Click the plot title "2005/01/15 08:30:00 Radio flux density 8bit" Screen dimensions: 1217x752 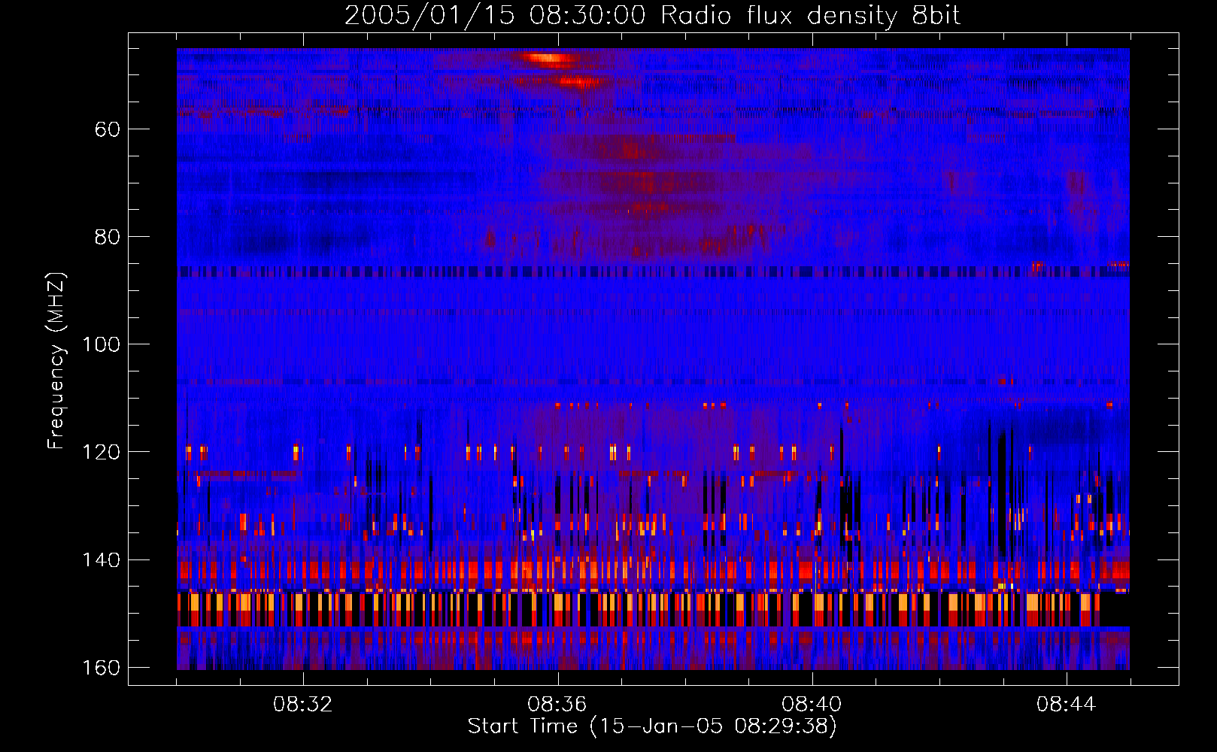pyautogui.click(x=652, y=16)
